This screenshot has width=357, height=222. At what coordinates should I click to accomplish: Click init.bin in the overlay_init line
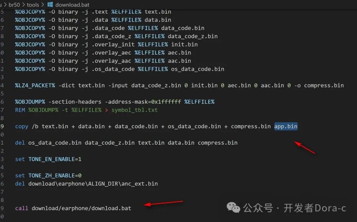184,45
